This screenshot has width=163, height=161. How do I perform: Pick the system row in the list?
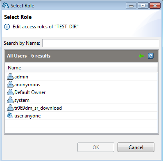81,100
